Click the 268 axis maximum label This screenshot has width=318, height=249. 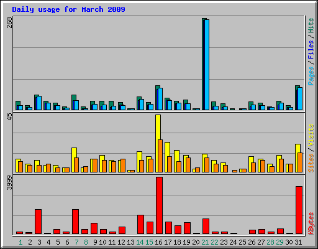click(x=9, y=22)
